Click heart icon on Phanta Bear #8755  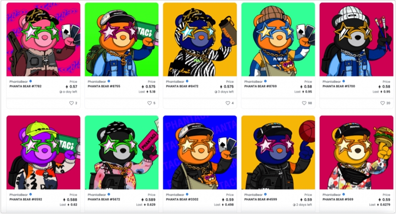pos(149,103)
